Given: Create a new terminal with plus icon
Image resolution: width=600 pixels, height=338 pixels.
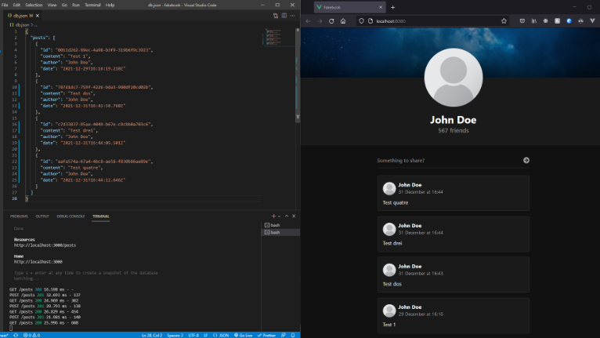Looking at the screenshot, I should coord(273,216).
